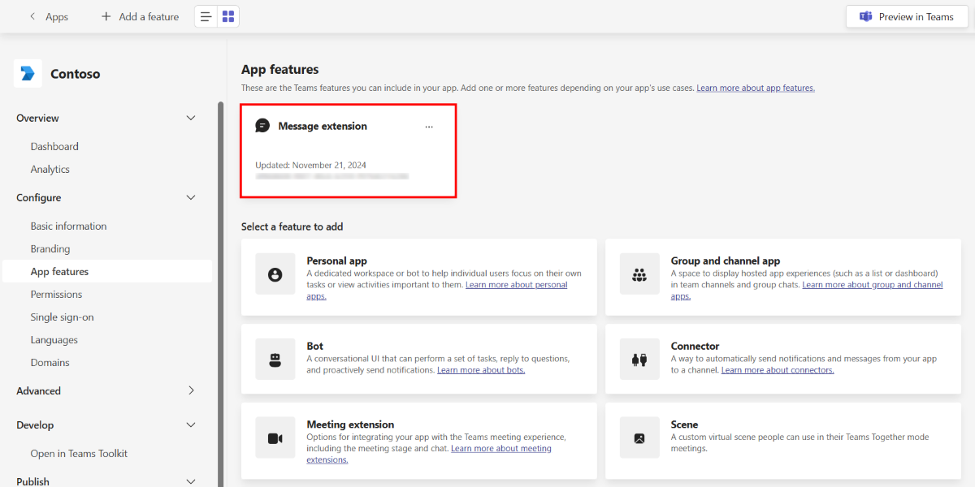Open the Permissions page
Viewport: 975px width, 487px height.
click(x=57, y=295)
